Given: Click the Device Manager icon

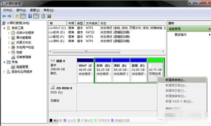Looking at the screenshot, I should tap(13, 57).
